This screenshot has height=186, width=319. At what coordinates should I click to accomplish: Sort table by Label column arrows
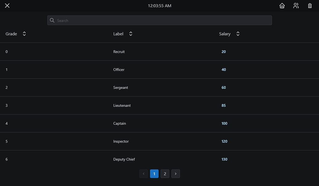coord(131,34)
